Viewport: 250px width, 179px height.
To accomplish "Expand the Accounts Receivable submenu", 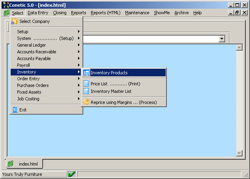I will (x=79, y=52).
